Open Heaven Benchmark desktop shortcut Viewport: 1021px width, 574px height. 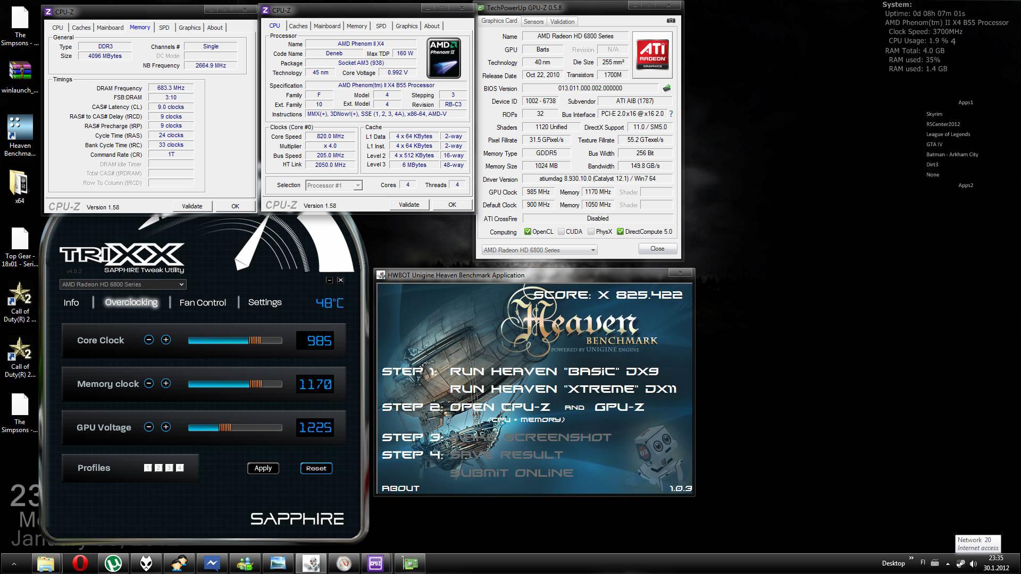click(20, 136)
